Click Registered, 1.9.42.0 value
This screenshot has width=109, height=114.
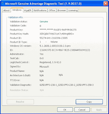[x=50, y=62]
